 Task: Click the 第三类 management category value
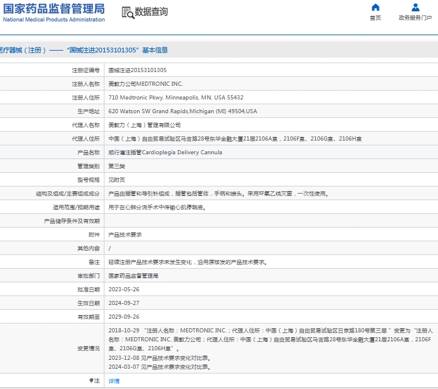117,166
